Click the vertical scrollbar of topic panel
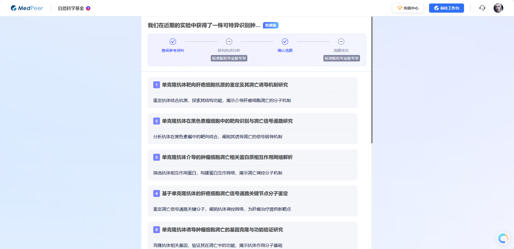 click(372, 80)
